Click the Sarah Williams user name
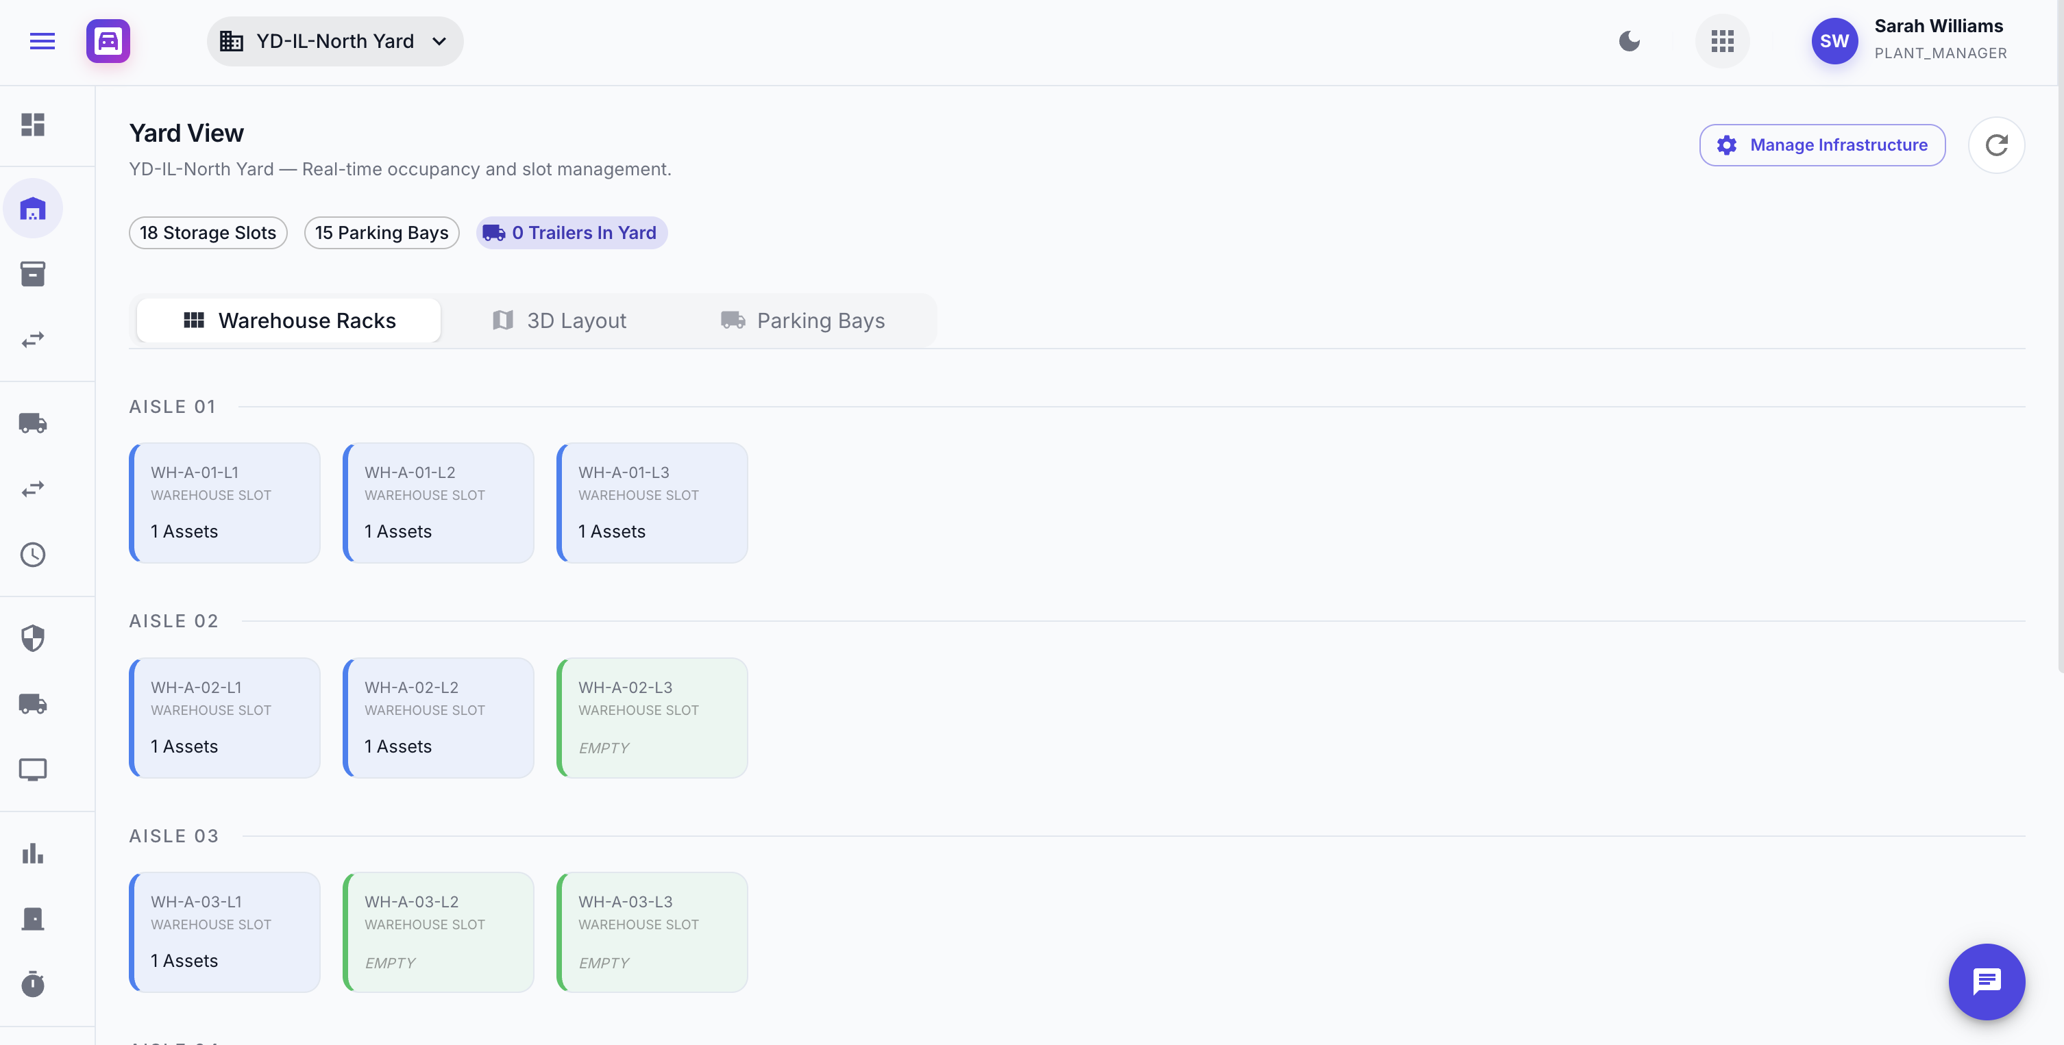Viewport: 2064px width, 1045px height. (1938, 27)
